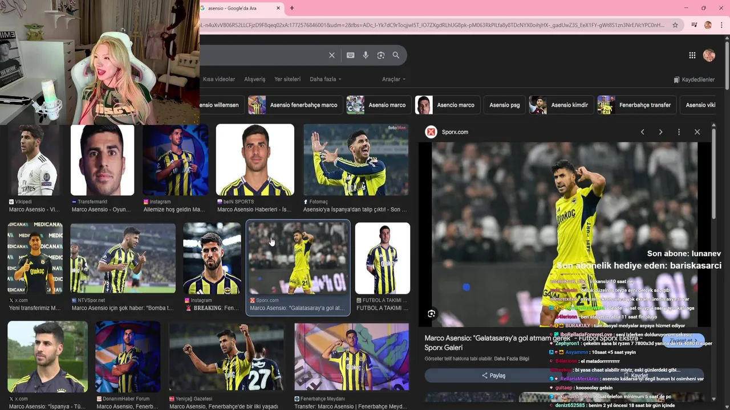Open the Chrome profile avatar in toolbar
The image size is (730, 410).
(708, 25)
